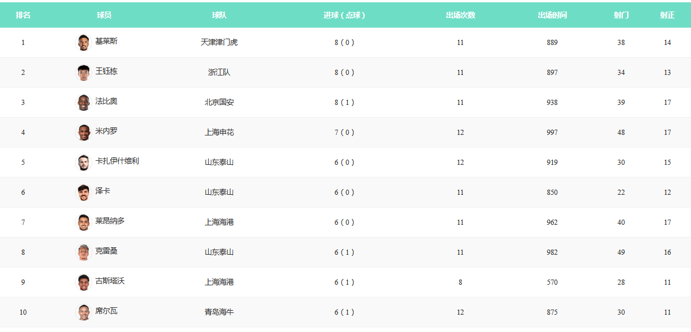
Task: Open the 青岛海牛 team link
Action: point(219,312)
